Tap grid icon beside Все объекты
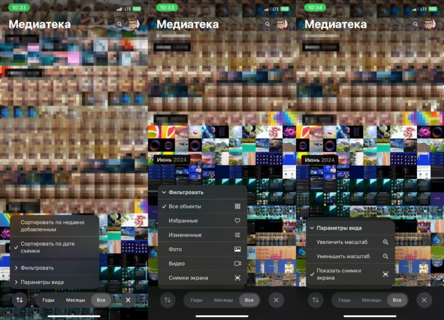 (238, 206)
